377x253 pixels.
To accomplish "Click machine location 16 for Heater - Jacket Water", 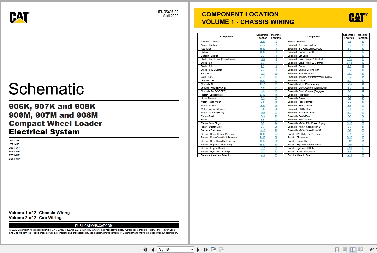I will pyautogui.click(x=276, y=95).
